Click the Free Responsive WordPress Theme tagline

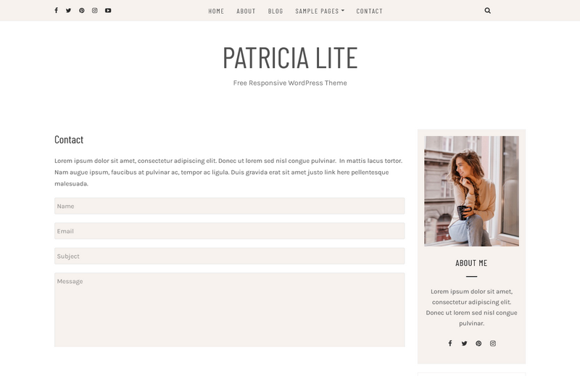pos(290,83)
